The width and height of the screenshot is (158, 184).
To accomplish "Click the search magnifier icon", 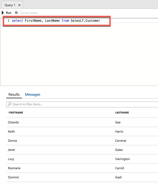I will pyautogui.click(x=10, y=104).
